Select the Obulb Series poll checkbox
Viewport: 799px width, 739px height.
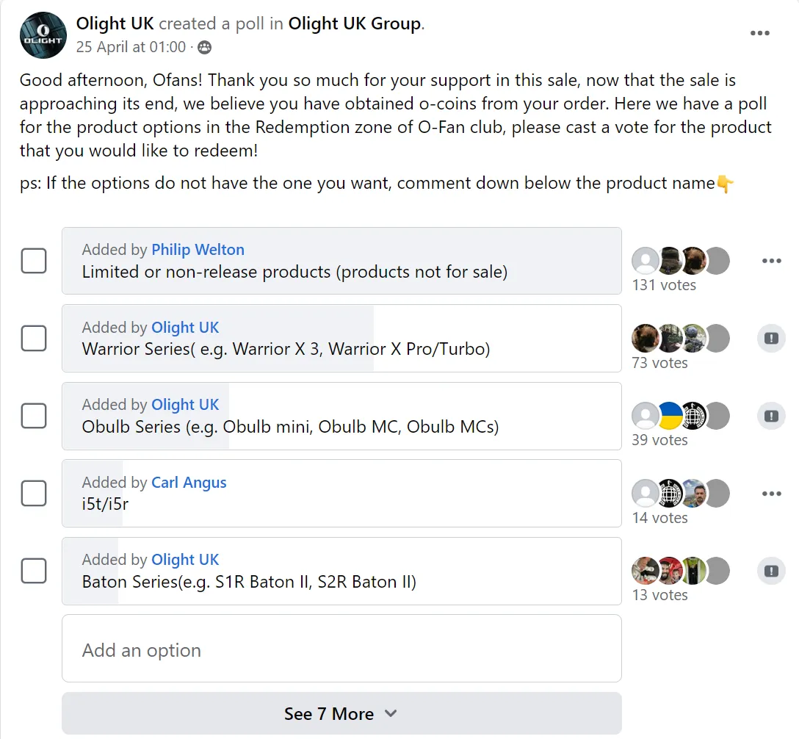(x=34, y=416)
